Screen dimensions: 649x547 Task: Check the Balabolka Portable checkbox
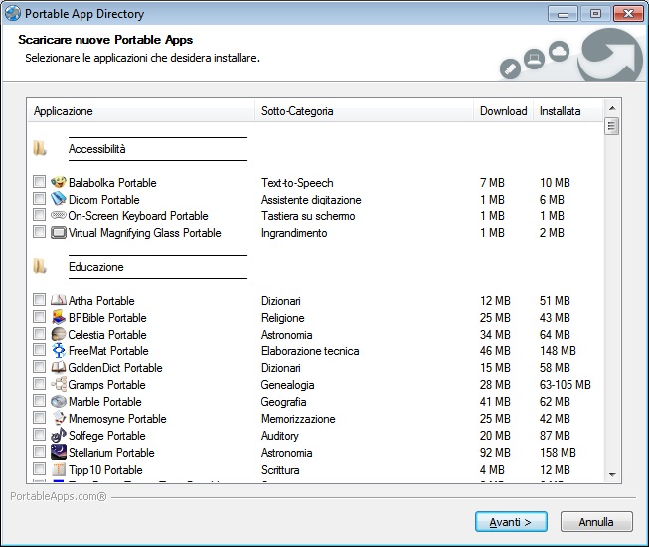point(40,181)
